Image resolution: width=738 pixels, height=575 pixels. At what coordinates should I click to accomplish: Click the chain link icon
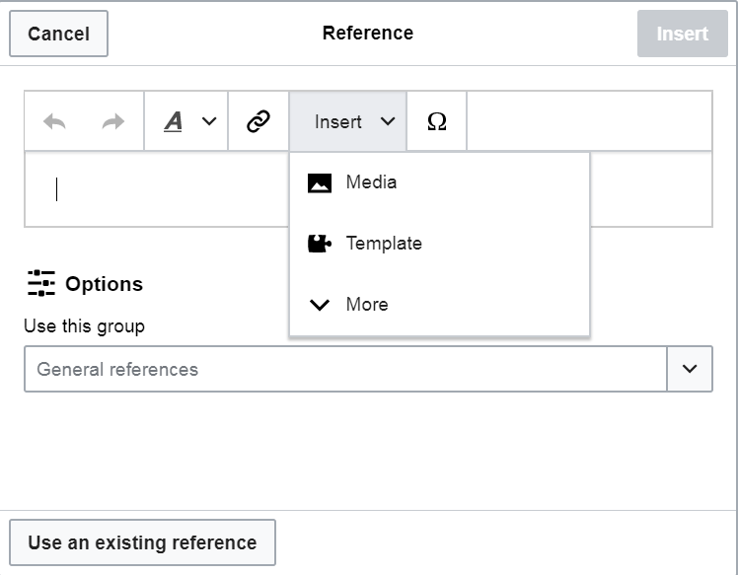[258, 121]
